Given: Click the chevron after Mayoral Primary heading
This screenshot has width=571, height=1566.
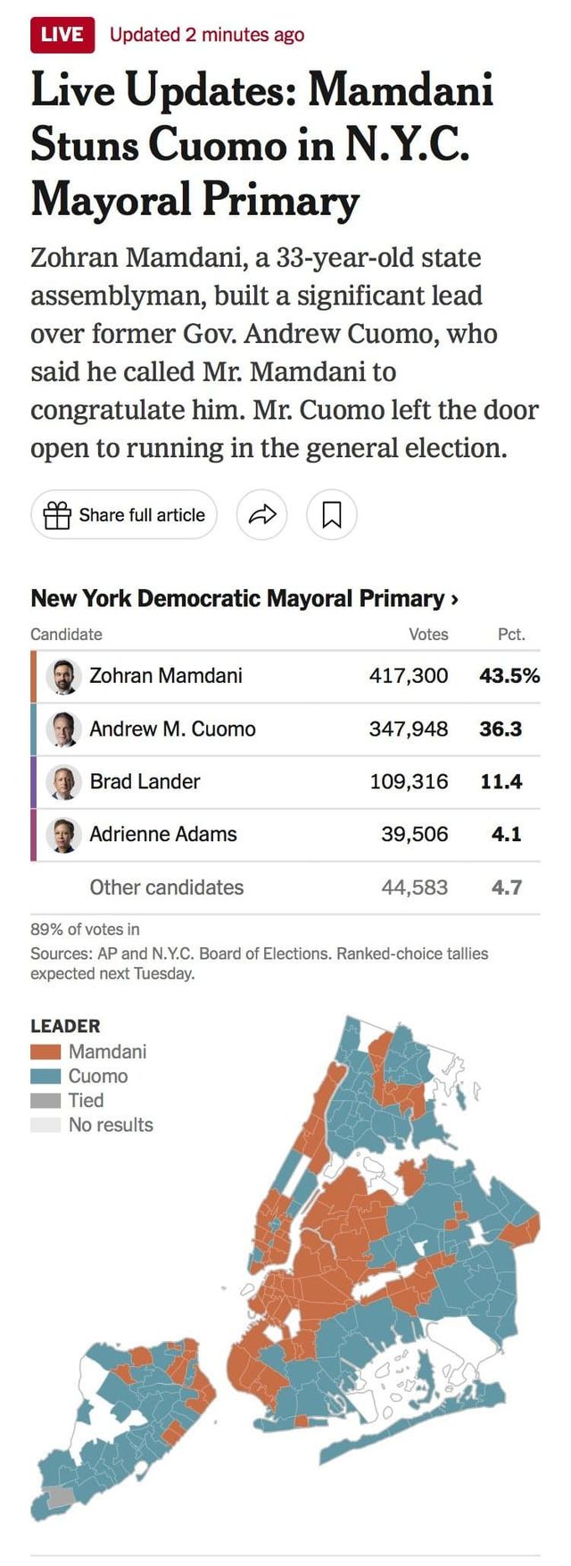Looking at the screenshot, I should click(x=455, y=599).
